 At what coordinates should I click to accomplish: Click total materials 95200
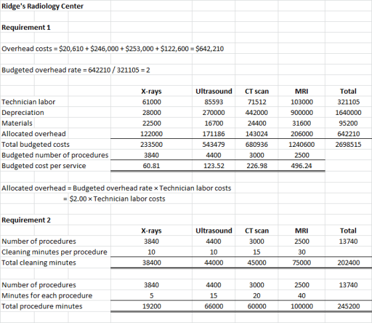point(349,124)
